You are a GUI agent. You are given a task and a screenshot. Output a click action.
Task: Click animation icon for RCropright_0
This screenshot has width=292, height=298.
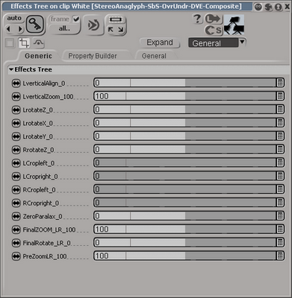click(x=16, y=203)
